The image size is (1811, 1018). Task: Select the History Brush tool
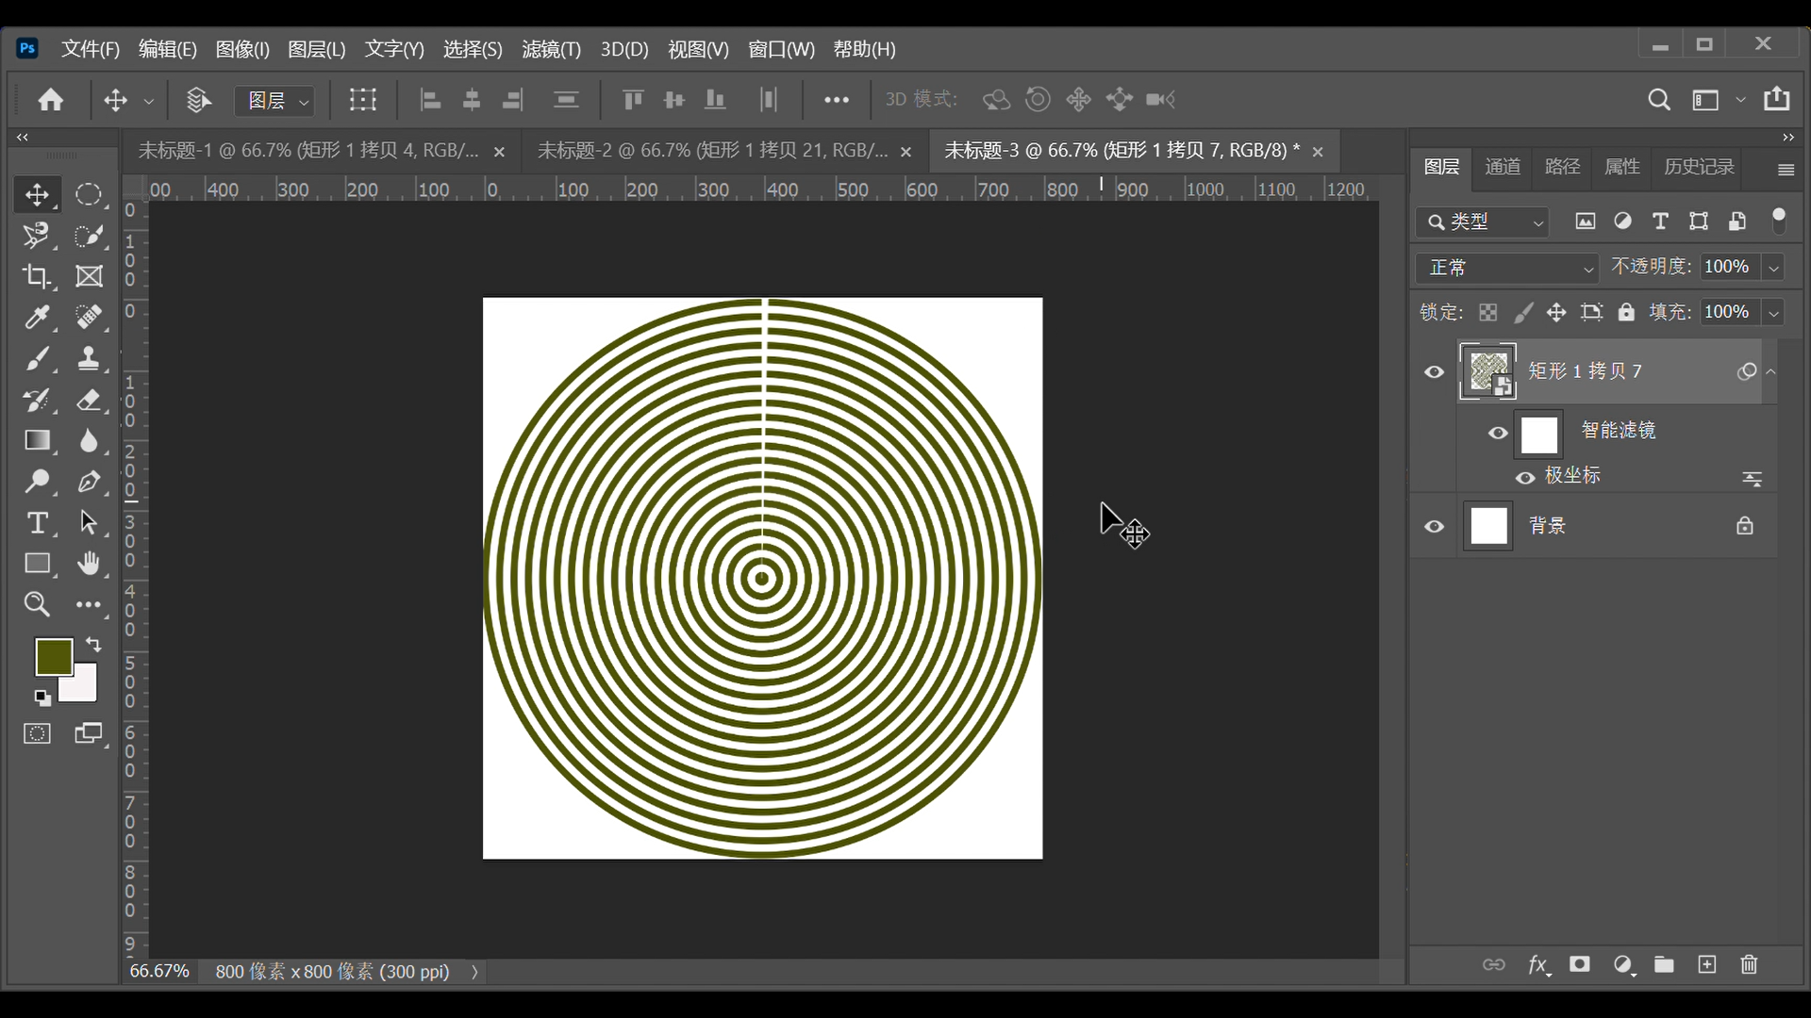click(37, 400)
